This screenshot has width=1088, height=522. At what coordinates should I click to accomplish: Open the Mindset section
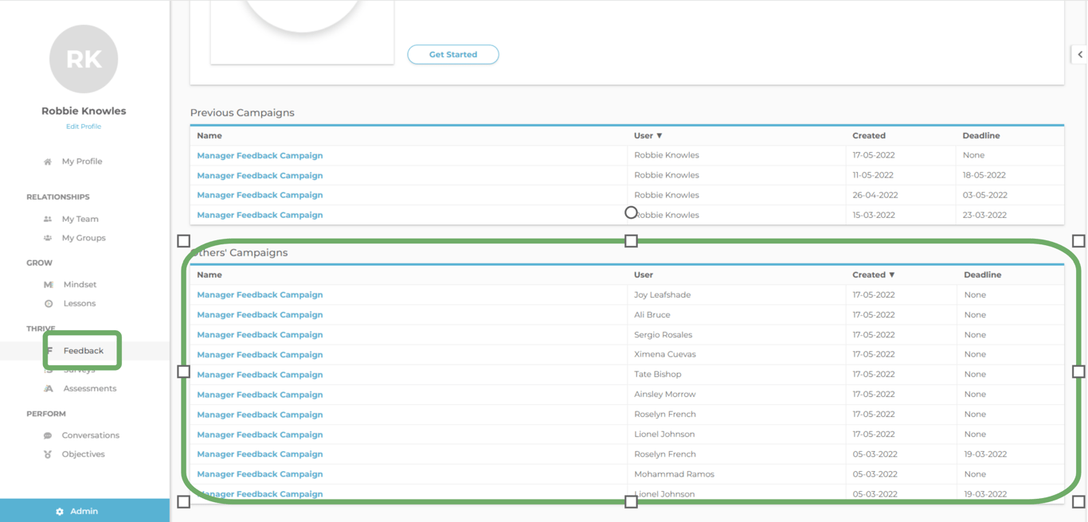pyautogui.click(x=80, y=284)
